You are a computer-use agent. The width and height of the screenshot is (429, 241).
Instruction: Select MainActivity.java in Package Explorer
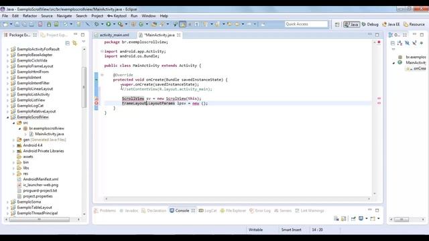(49, 134)
